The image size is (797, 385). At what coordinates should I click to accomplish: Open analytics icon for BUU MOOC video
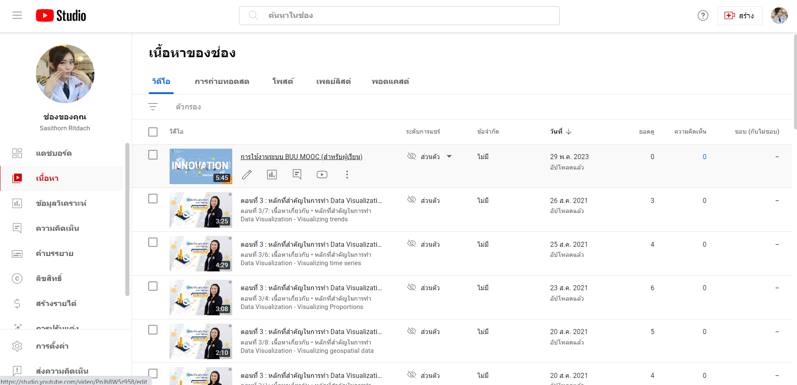point(272,175)
